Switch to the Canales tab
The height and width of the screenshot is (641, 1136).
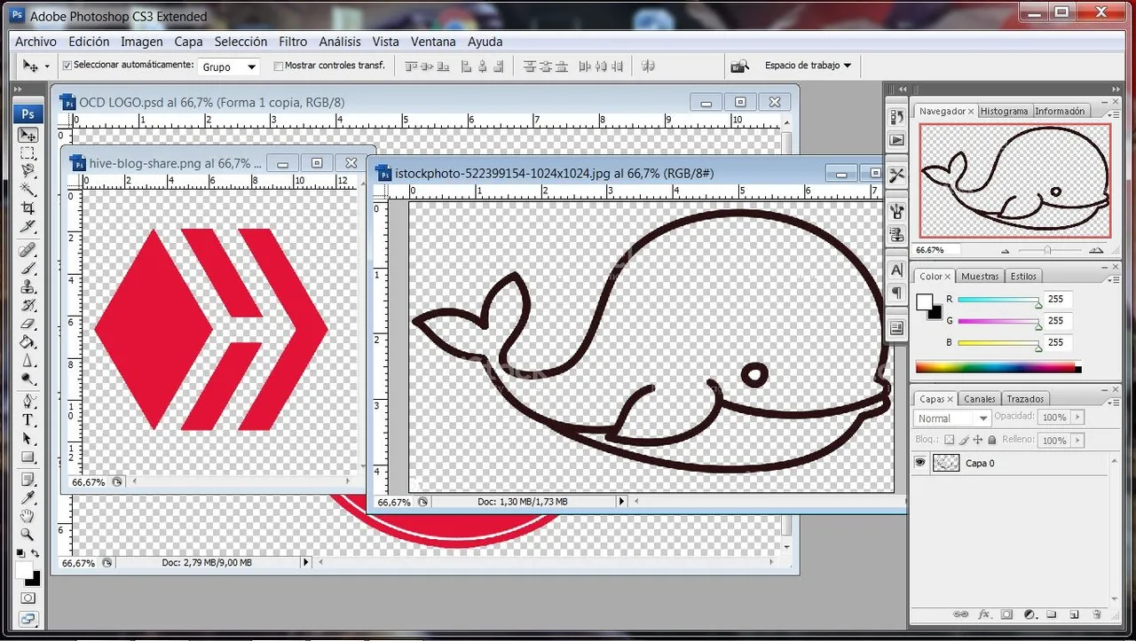[980, 399]
